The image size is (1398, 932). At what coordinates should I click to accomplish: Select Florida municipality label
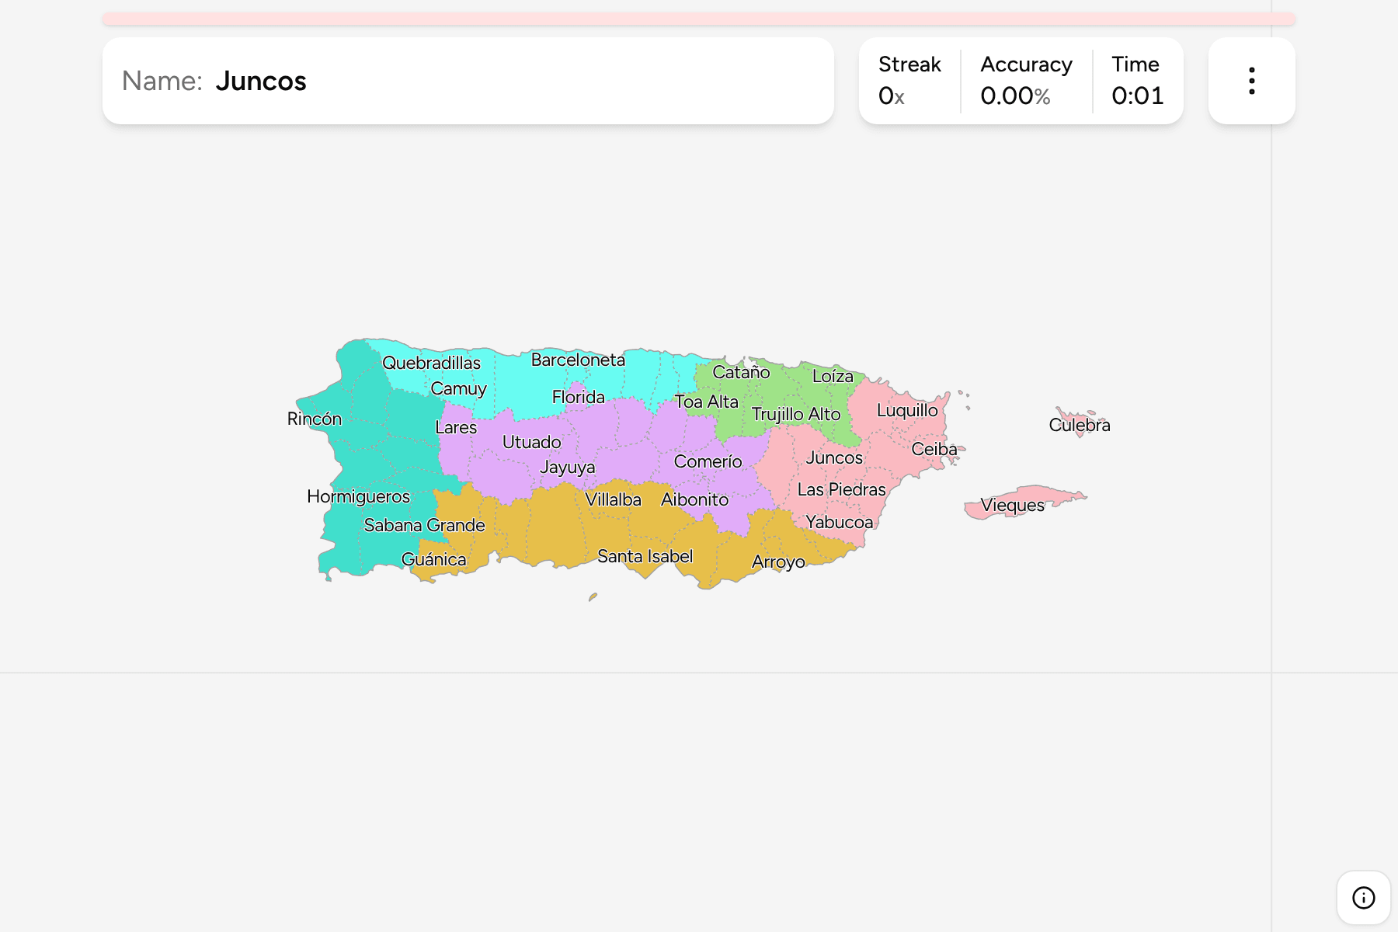click(578, 397)
